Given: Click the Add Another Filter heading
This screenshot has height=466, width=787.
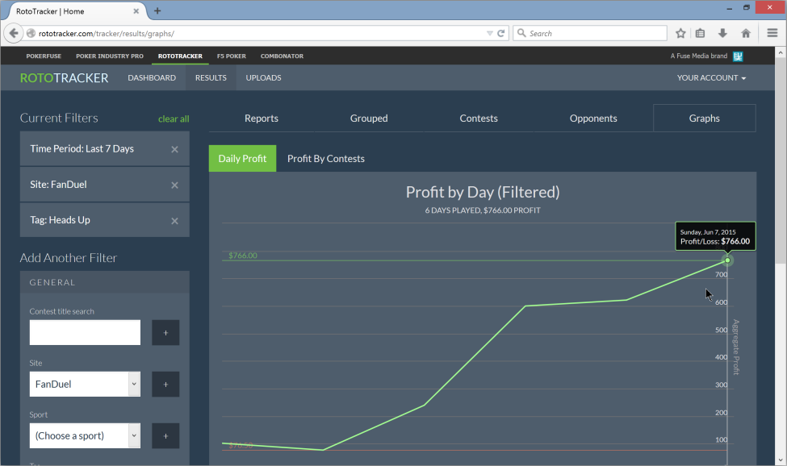Looking at the screenshot, I should (69, 257).
